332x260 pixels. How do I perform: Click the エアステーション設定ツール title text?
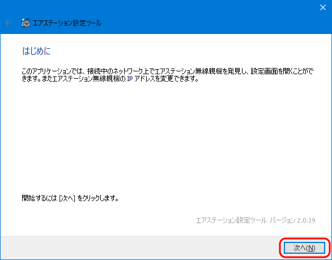click(67, 23)
